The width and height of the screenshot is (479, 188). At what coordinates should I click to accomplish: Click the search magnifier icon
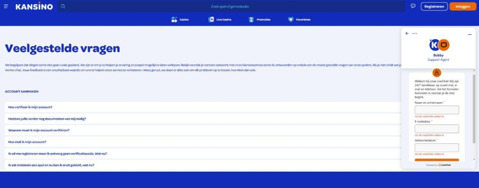pos(63,6)
